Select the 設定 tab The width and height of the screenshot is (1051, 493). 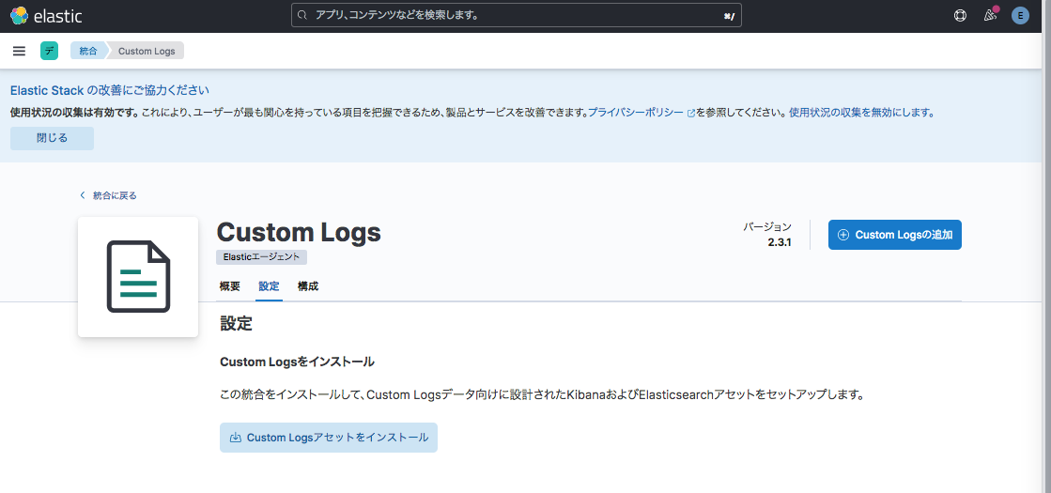(x=269, y=286)
